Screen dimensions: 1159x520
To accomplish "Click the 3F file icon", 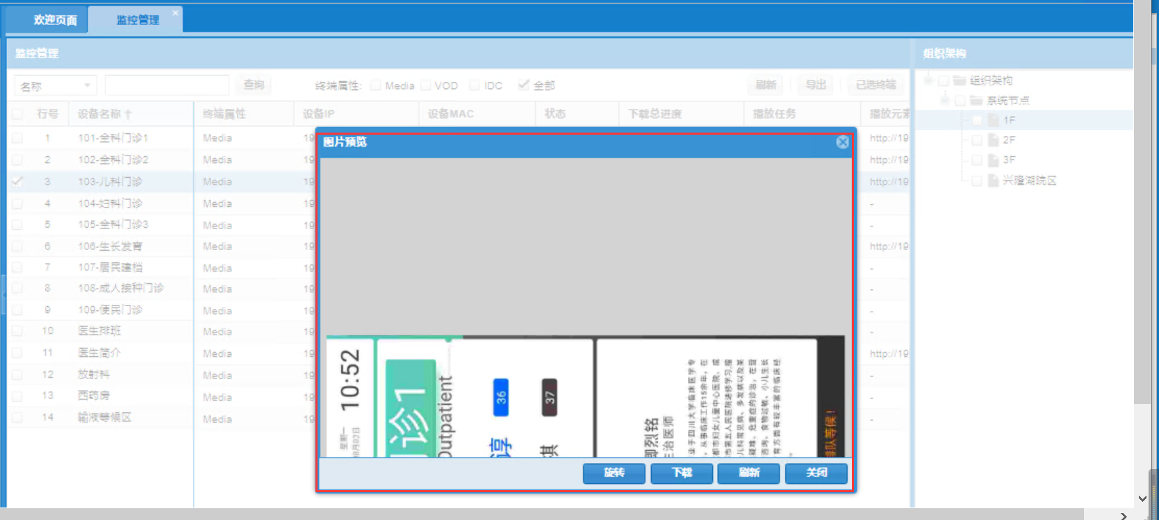I will click(994, 160).
